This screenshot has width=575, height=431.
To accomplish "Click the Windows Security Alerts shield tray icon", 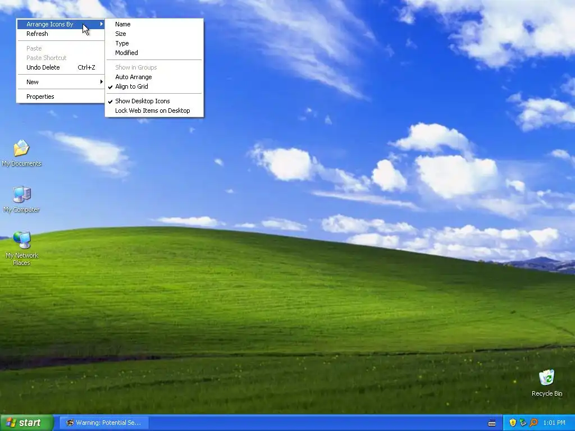I will click(513, 423).
